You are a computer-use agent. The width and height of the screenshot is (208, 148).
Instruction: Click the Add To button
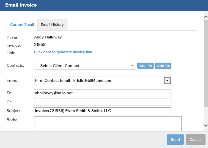tap(146, 66)
